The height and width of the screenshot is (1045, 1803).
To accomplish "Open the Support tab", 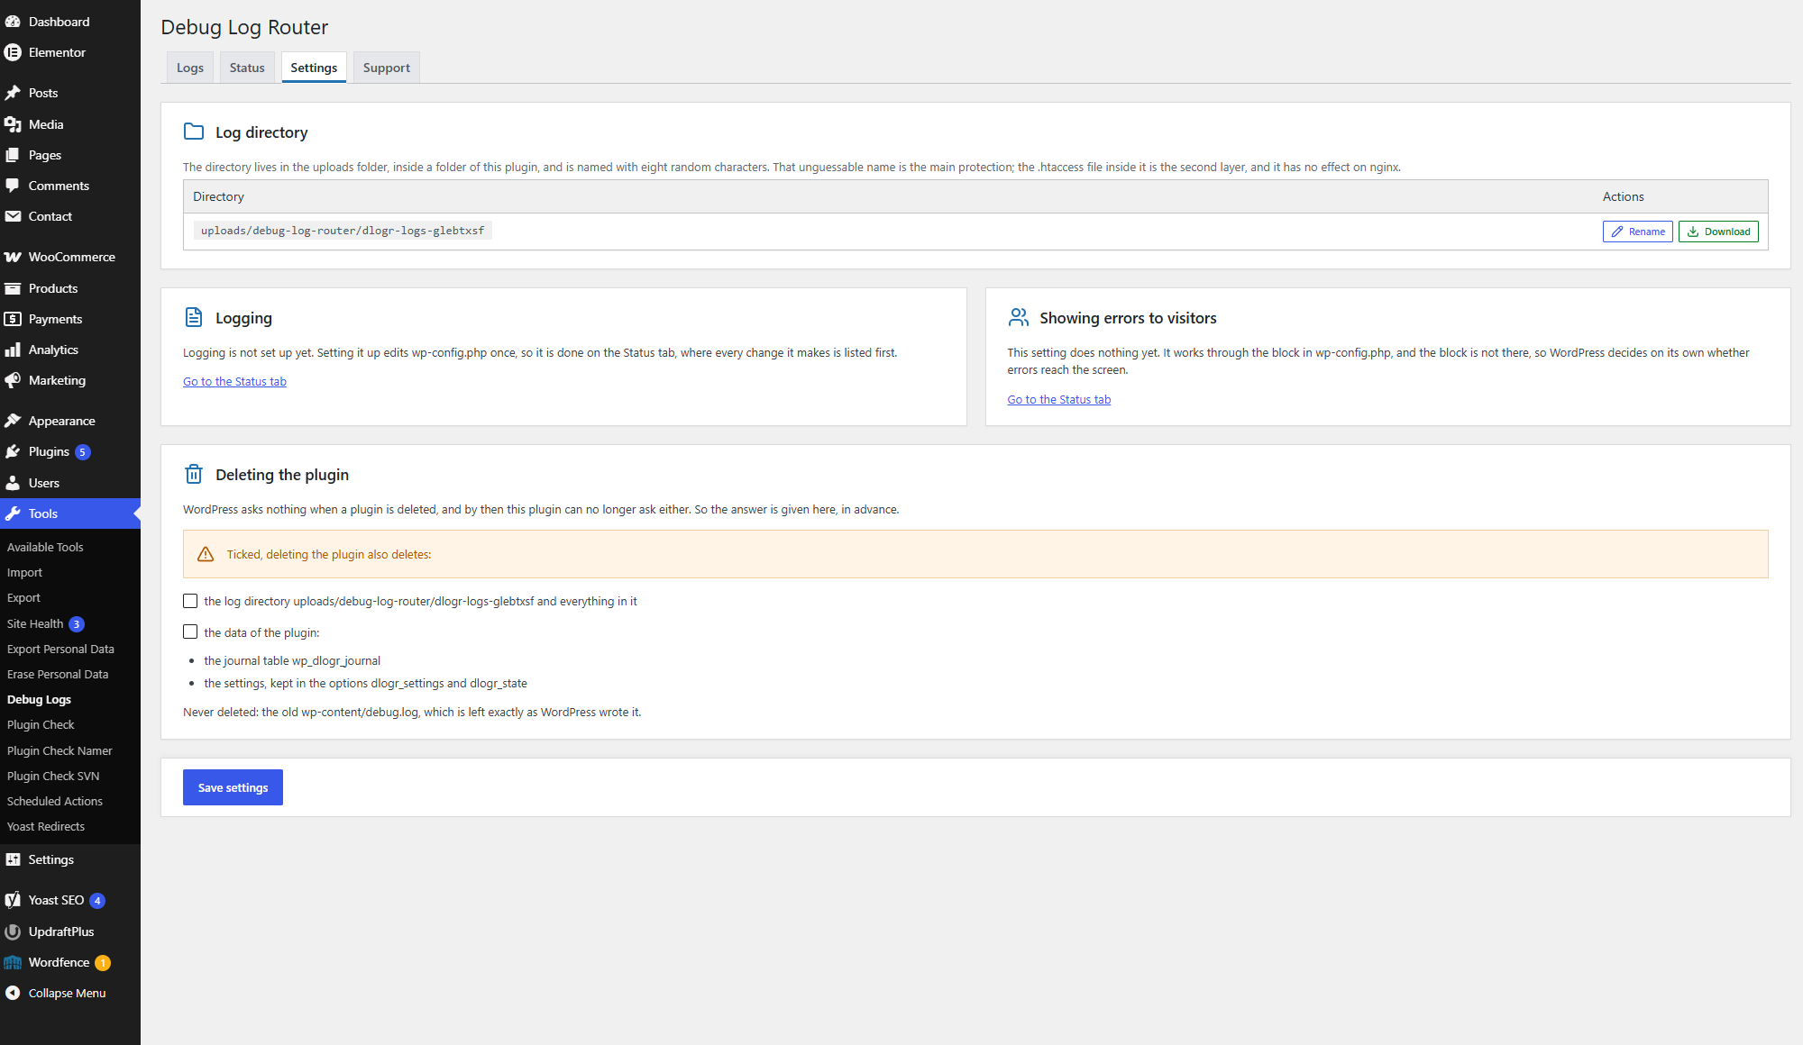I will click(387, 68).
